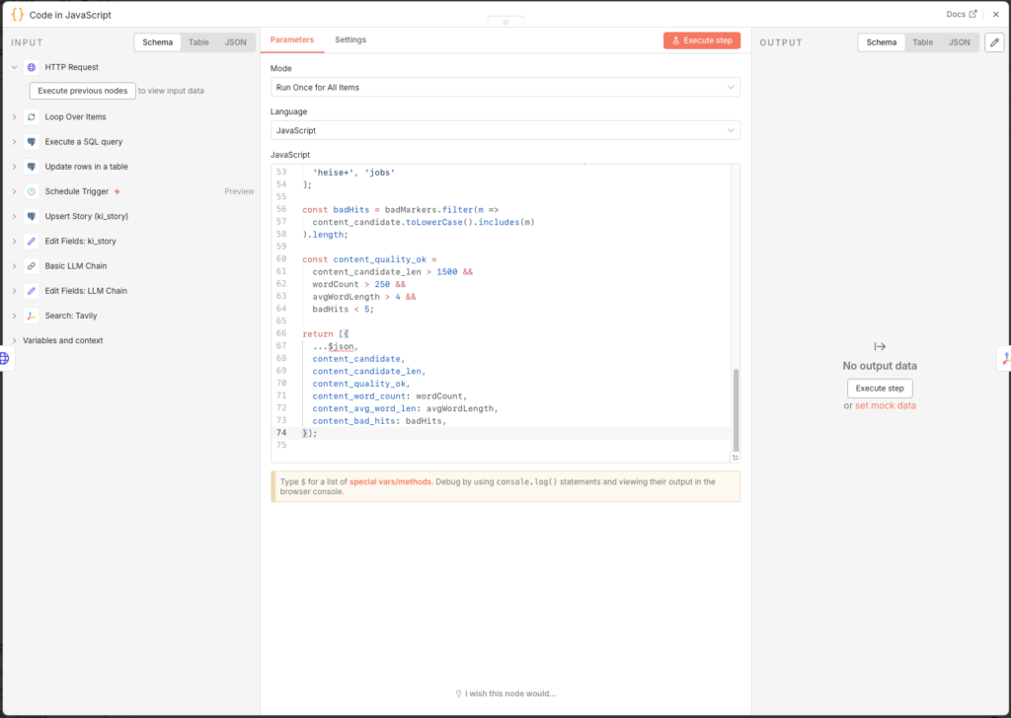1011x718 pixels.
Task: Open the Language dropdown
Action: click(505, 130)
